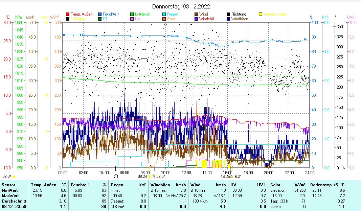
Task: Click the cyan Regen legend square
Action: (x=164, y=14)
